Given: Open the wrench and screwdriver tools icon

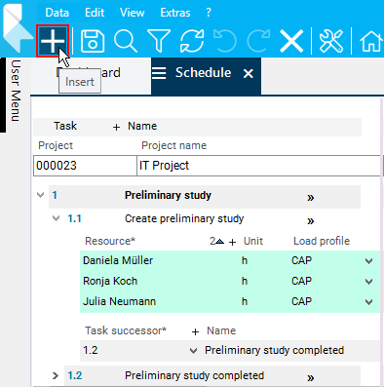Looking at the screenshot, I should (331, 41).
